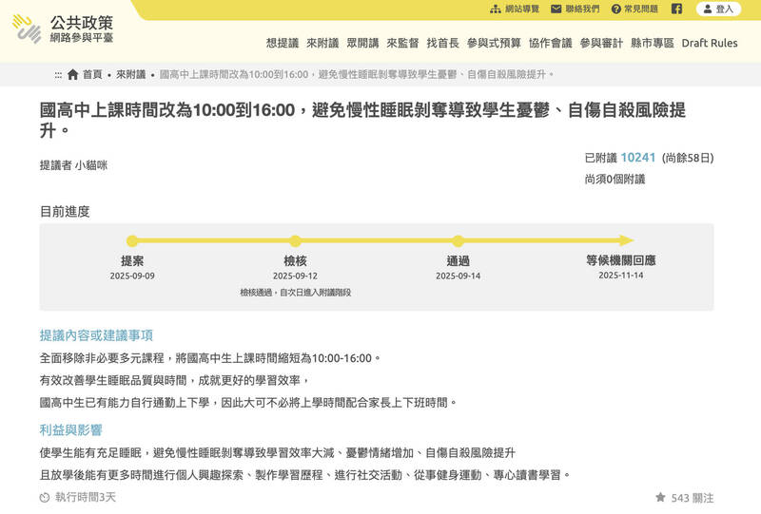Open the Facebook page icon
The height and width of the screenshot is (514, 761).
point(676,9)
